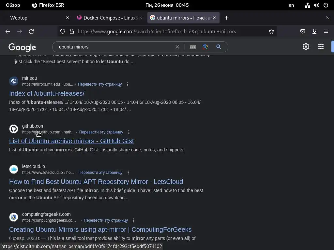
Task: Open Google's on-screen keyboard
Action: point(193,47)
